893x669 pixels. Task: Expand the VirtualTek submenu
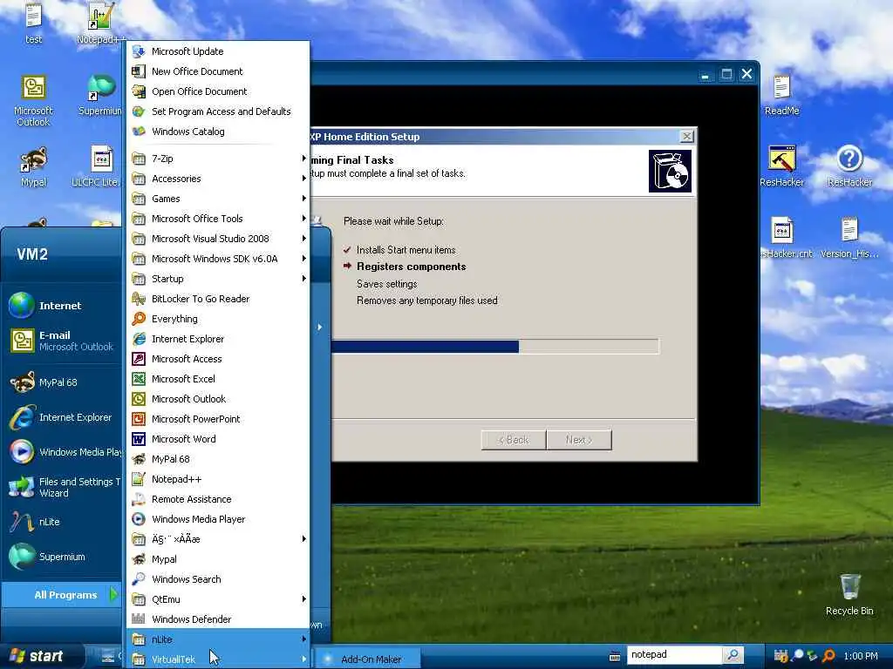[x=218, y=659]
